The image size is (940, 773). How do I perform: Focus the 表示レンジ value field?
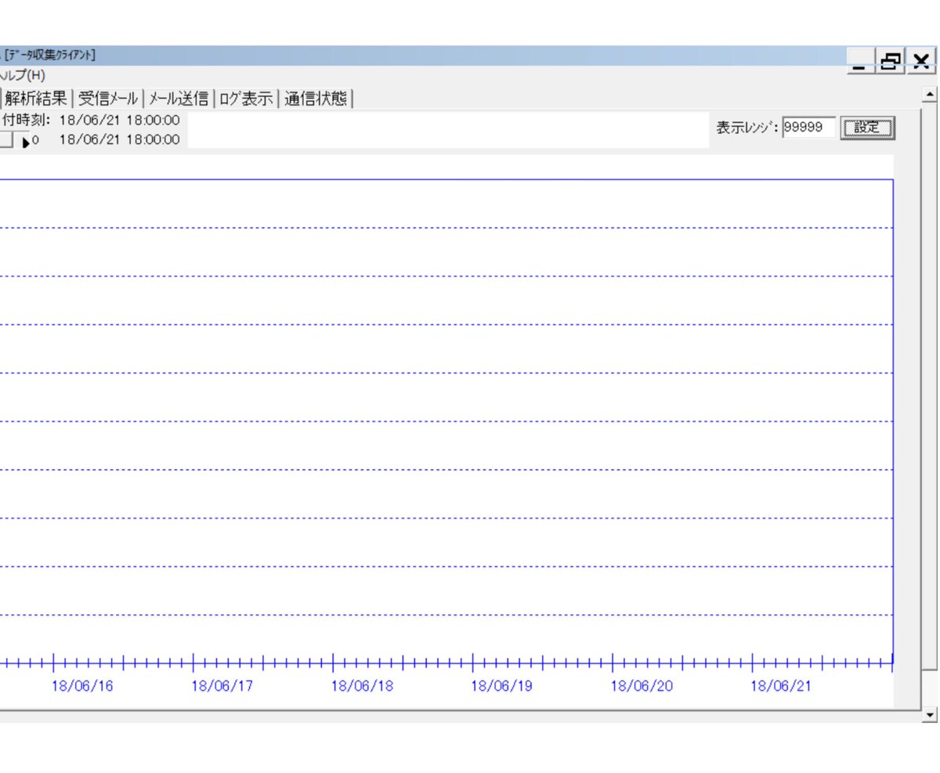pyautogui.click(x=809, y=128)
